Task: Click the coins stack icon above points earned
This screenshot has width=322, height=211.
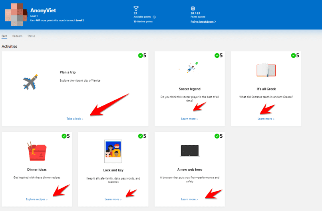Action: point(193,8)
